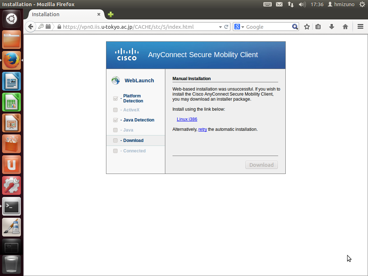The image size is (368, 276).
Task: Open the keyboard input indicator
Action: click(x=267, y=4)
